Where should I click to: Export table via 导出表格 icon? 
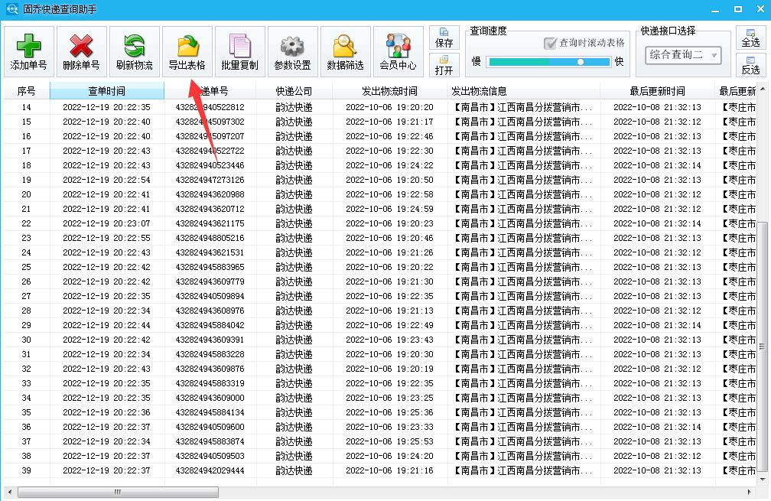[x=187, y=51]
